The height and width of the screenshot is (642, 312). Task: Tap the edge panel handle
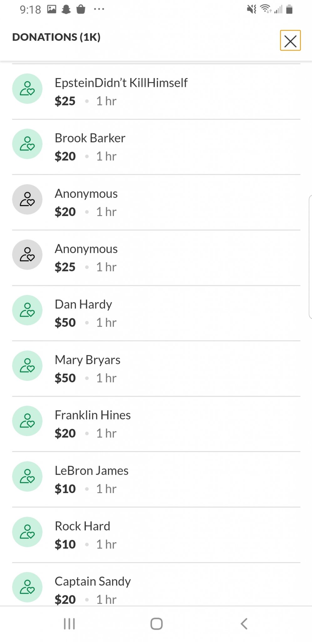click(310, 257)
